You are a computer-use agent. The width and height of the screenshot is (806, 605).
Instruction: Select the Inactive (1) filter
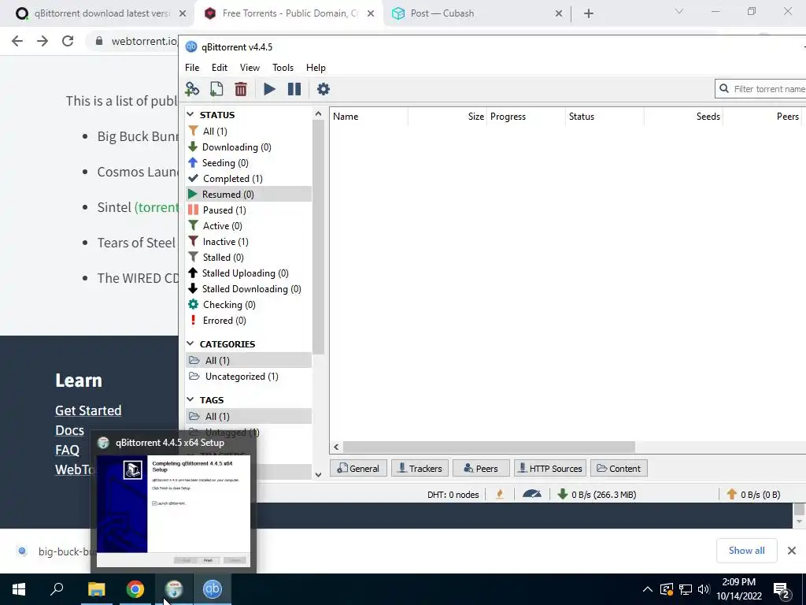point(249,241)
